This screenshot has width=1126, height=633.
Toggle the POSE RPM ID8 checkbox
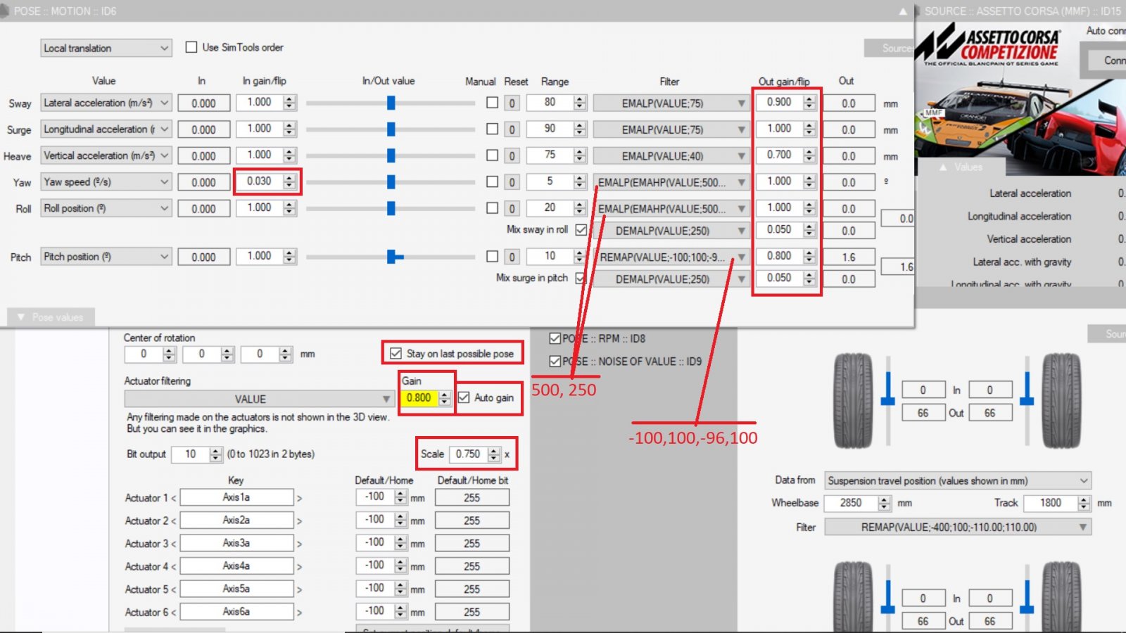pos(555,338)
